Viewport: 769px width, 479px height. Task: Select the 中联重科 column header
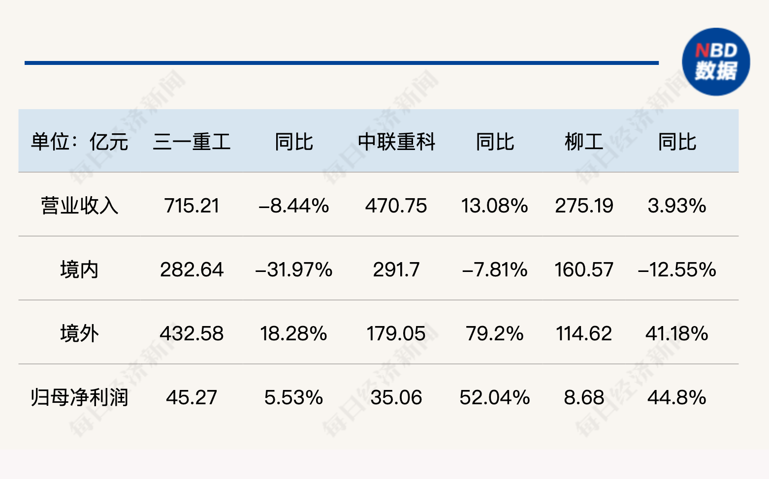tap(396, 142)
